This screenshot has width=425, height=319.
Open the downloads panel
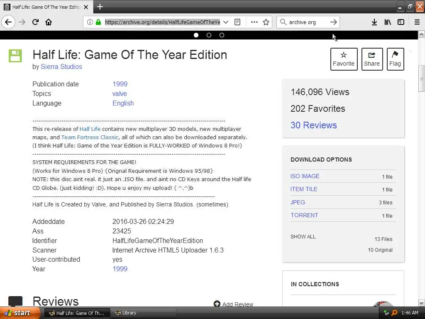click(374, 22)
